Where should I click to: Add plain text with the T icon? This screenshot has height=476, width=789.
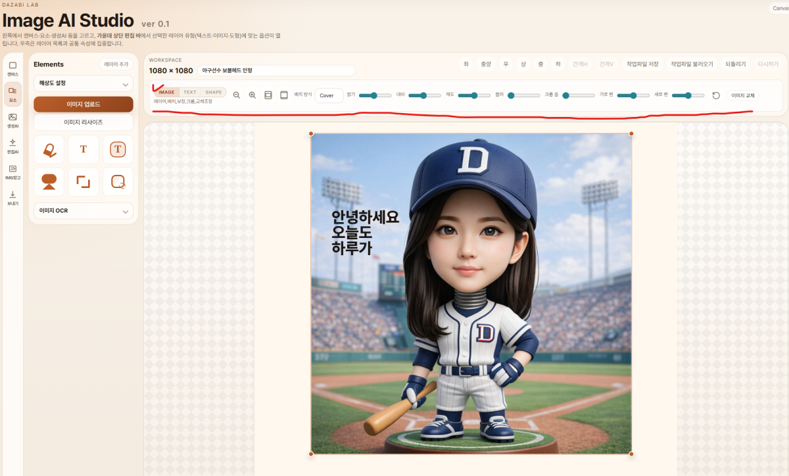tap(84, 149)
